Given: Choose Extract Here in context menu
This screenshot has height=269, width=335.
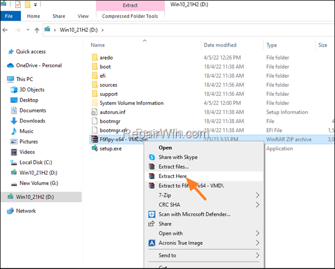Looking at the screenshot, I should [x=204, y=176].
